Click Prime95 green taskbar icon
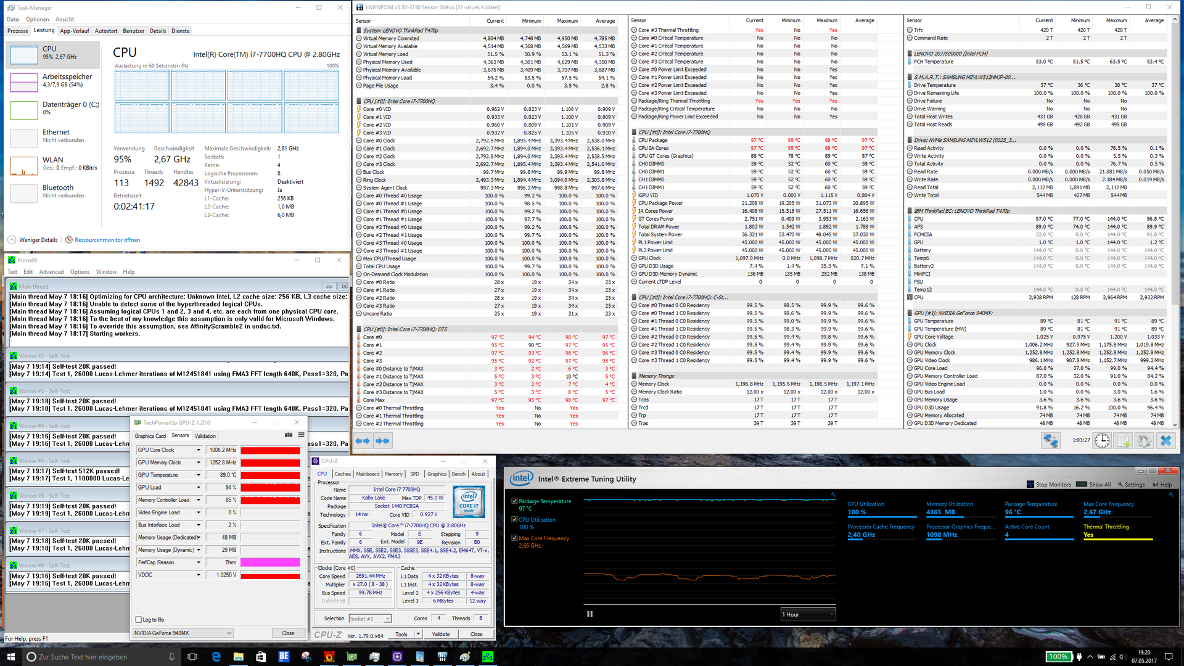Image resolution: width=1184 pixels, height=666 pixels. coord(487,657)
